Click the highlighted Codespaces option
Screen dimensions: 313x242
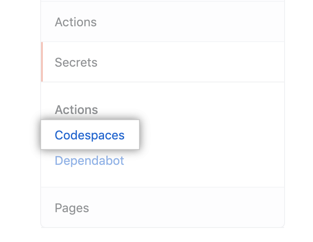click(x=90, y=135)
